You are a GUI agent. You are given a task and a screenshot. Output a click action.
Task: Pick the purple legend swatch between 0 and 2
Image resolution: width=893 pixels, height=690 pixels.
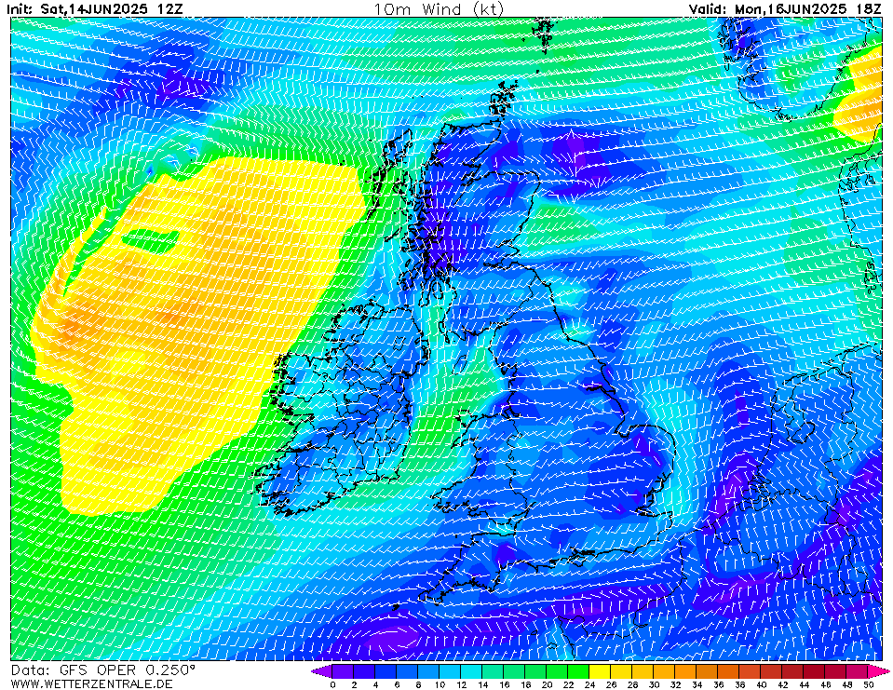click(x=343, y=671)
